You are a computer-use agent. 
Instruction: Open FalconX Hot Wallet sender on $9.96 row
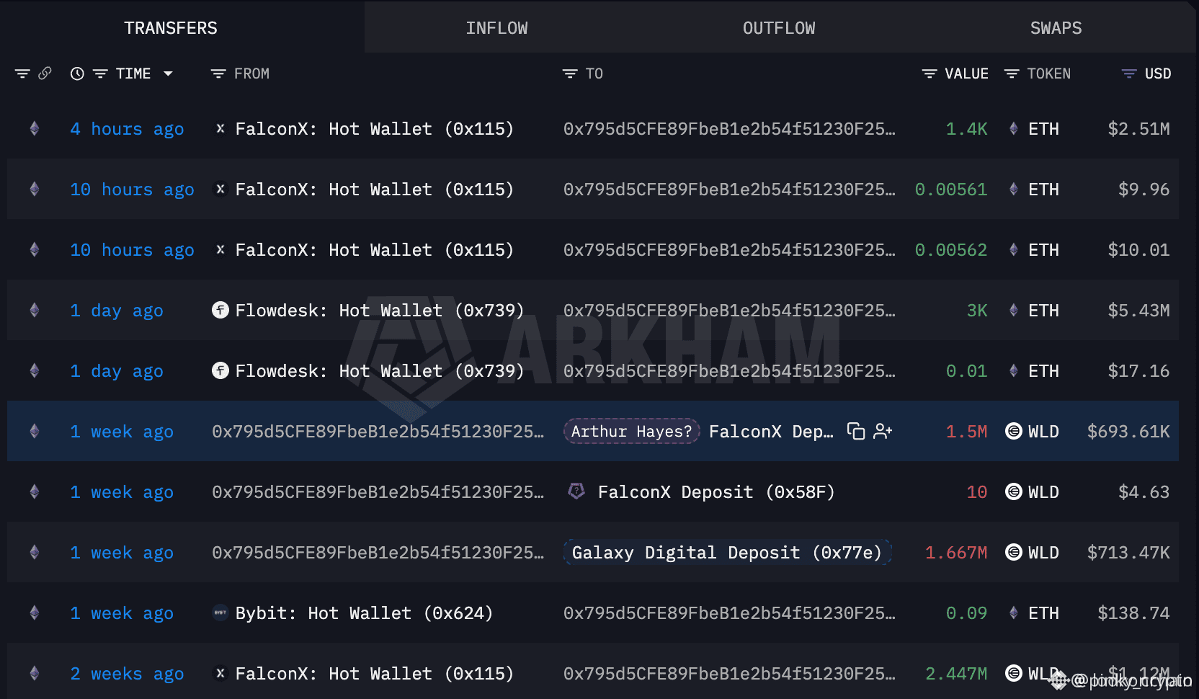pos(374,190)
